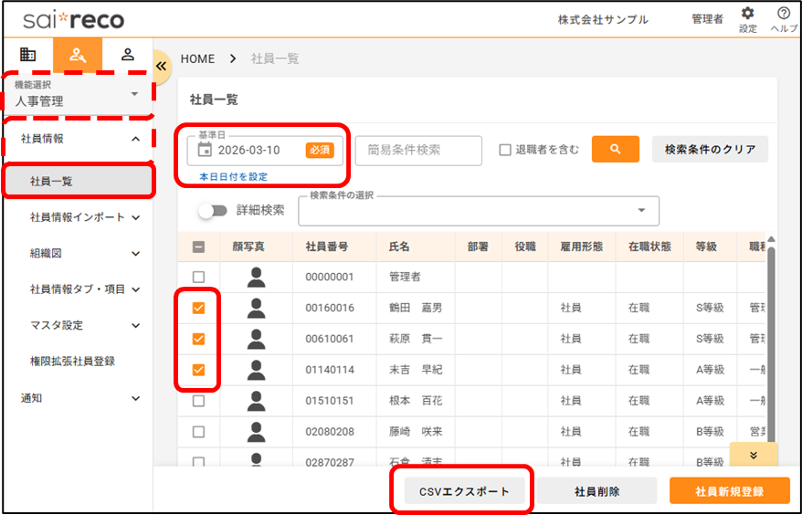Screen dimensions: 802x515
Task: Click the 本日日付を設定 link
Action: tap(233, 176)
